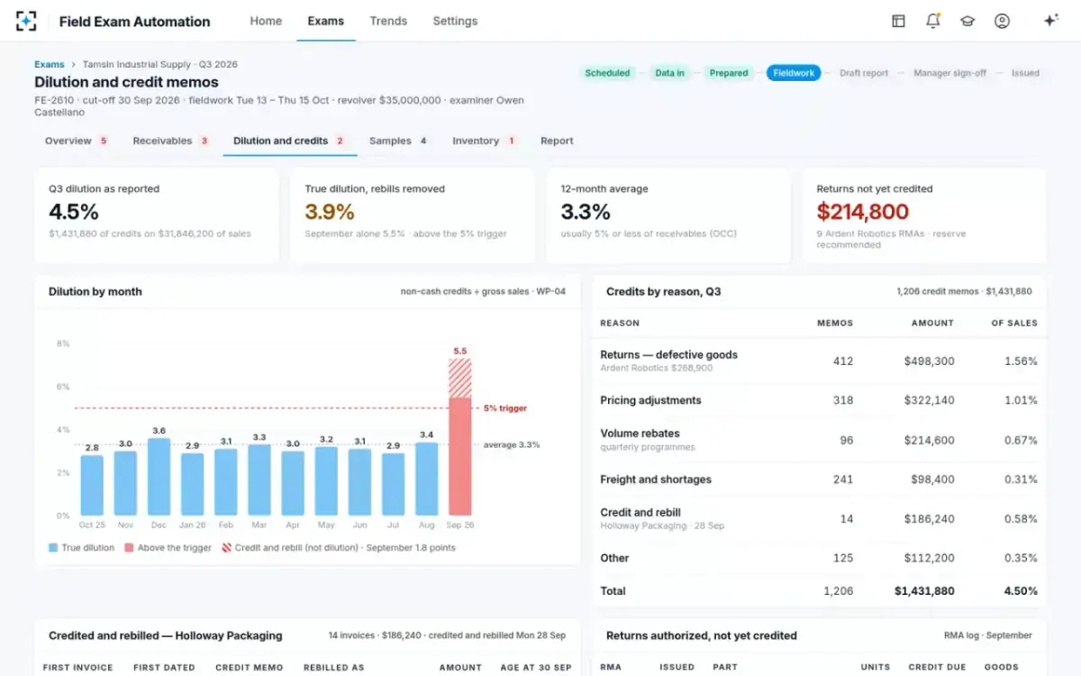
Task: Click the 5.5 label above September bar
Action: 460,351
